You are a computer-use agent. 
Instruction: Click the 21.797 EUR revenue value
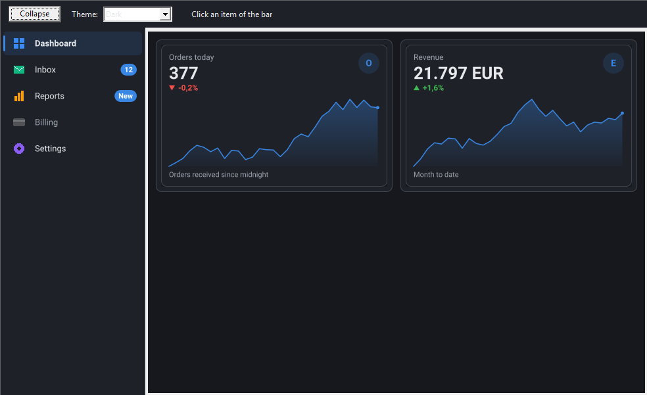[x=458, y=74]
